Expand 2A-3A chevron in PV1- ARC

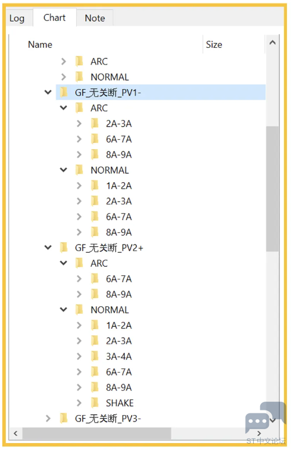[79, 123]
